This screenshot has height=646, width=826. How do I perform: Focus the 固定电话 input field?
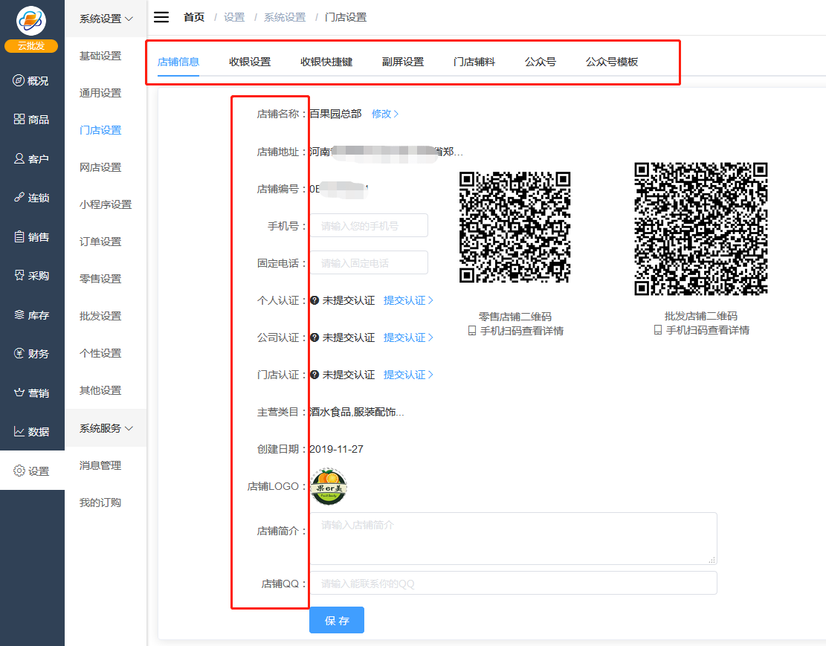369,263
